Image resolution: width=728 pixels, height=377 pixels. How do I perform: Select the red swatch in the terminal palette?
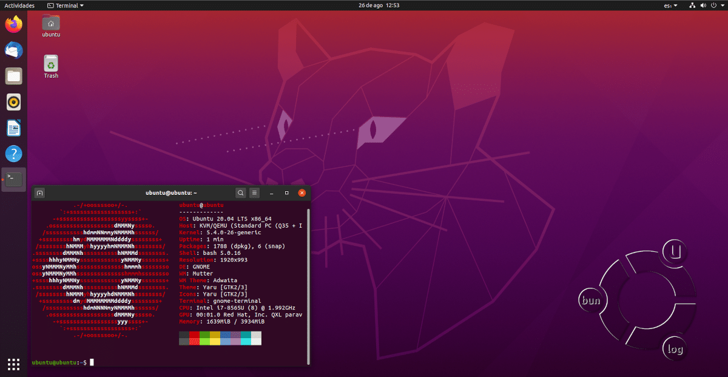(x=195, y=336)
